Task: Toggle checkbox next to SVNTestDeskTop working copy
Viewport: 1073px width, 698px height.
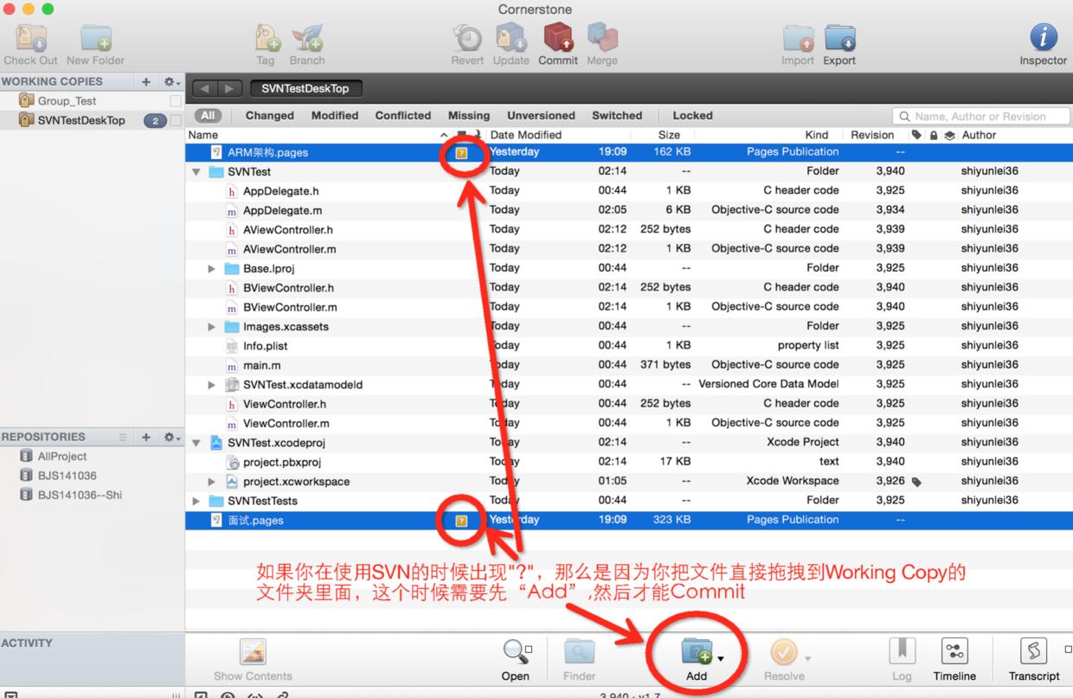Action: click(x=176, y=121)
